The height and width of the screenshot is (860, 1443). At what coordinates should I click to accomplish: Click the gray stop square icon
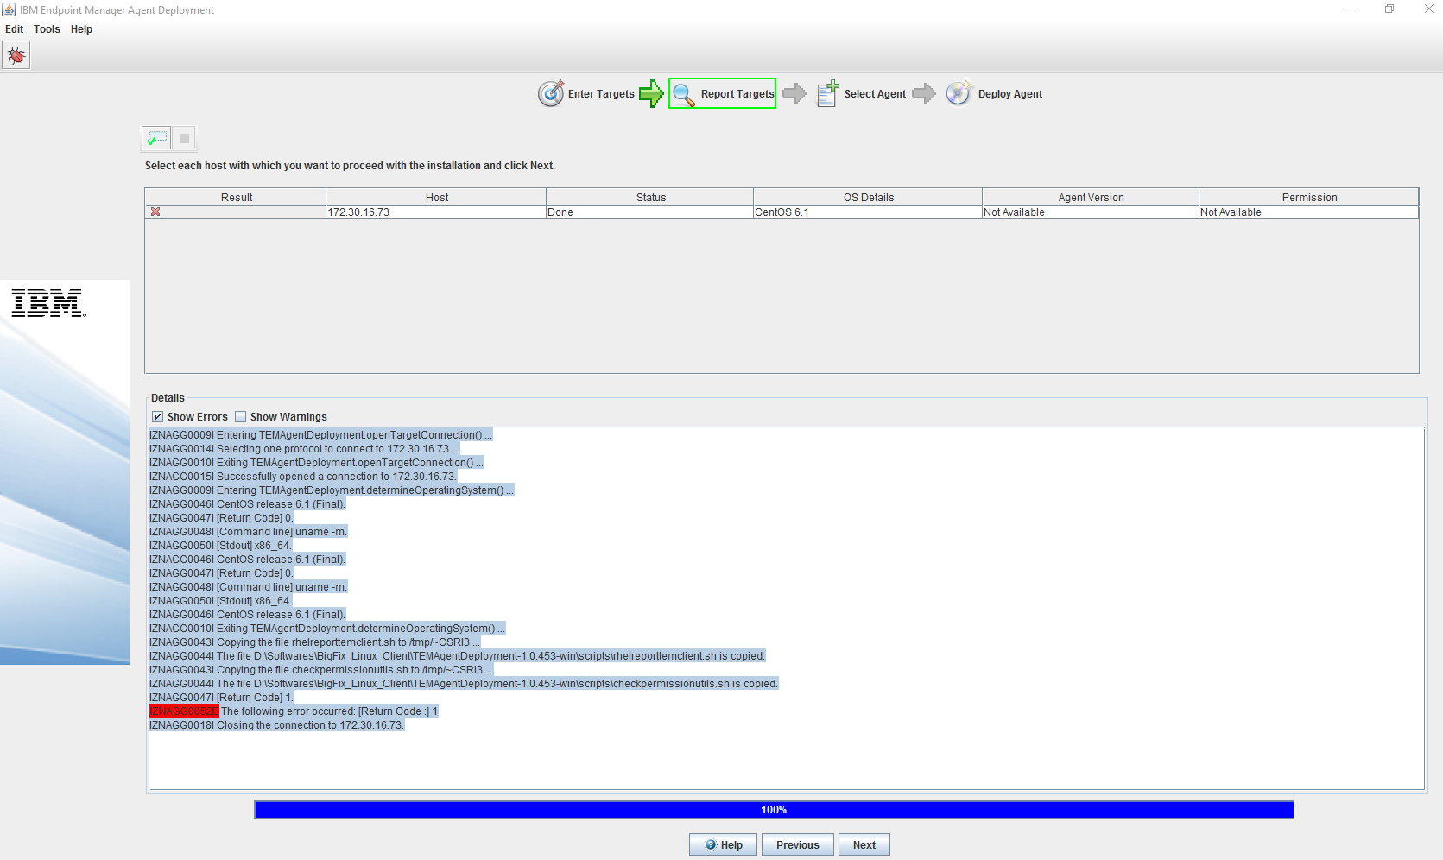coord(184,137)
